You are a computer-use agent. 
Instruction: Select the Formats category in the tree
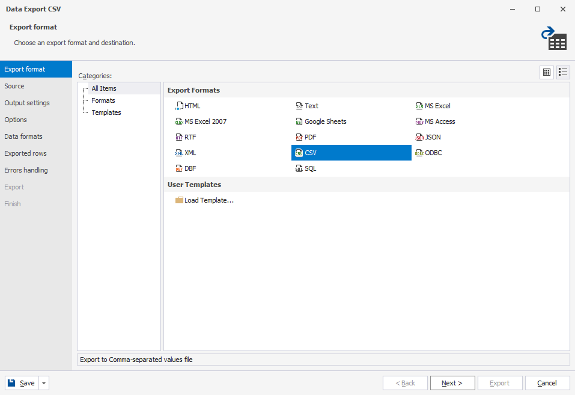tap(103, 100)
